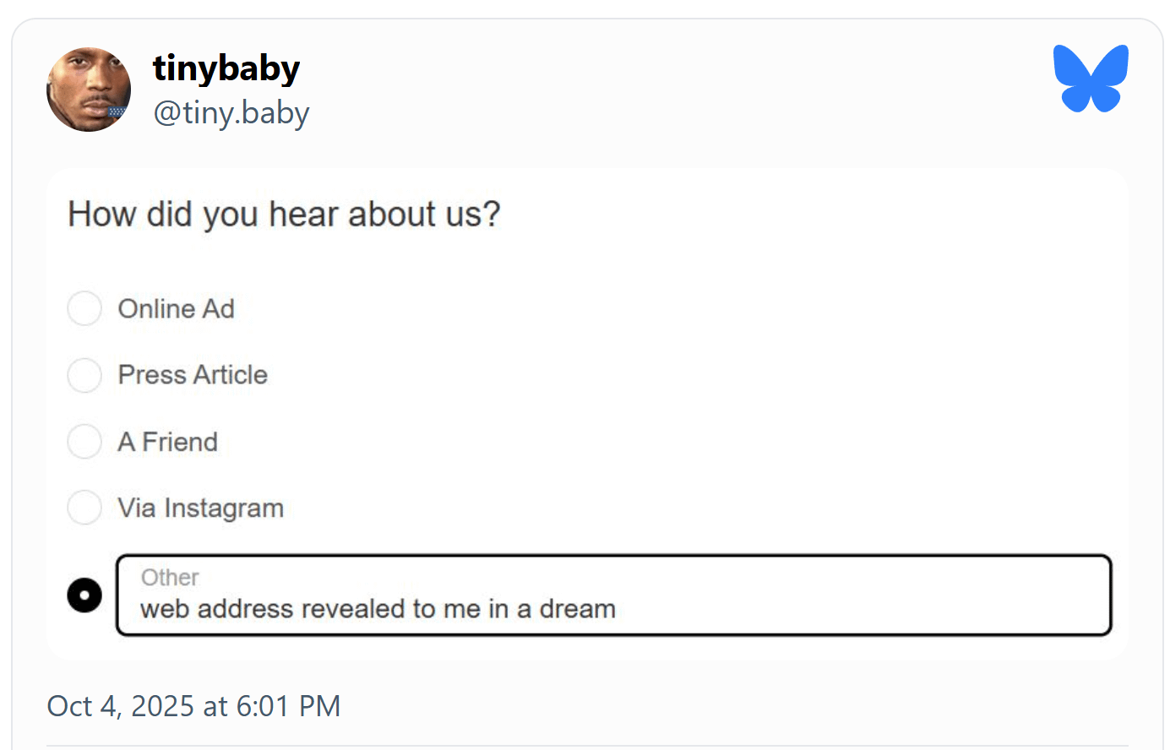
Task: Click the blue Bluesky butterfly logo
Action: pyautogui.click(x=1091, y=79)
